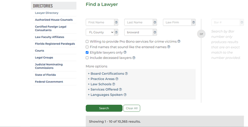This screenshot has width=248, height=127.
Task: Click help icon next to Practice Areas
Action: point(117,79)
